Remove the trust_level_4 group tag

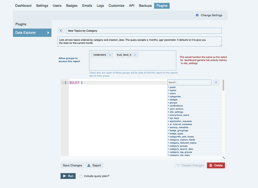click(x=135, y=55)
